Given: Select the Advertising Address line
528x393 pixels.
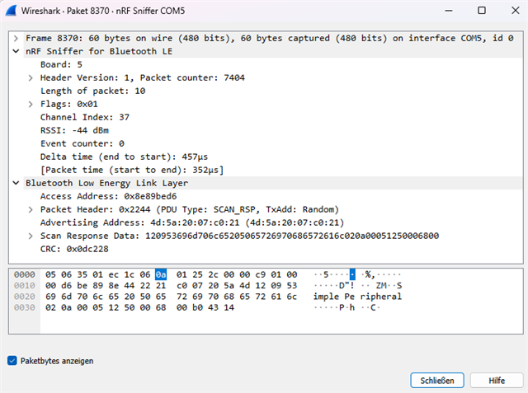Looking at the screenshot, I should (x=192, y=223).
